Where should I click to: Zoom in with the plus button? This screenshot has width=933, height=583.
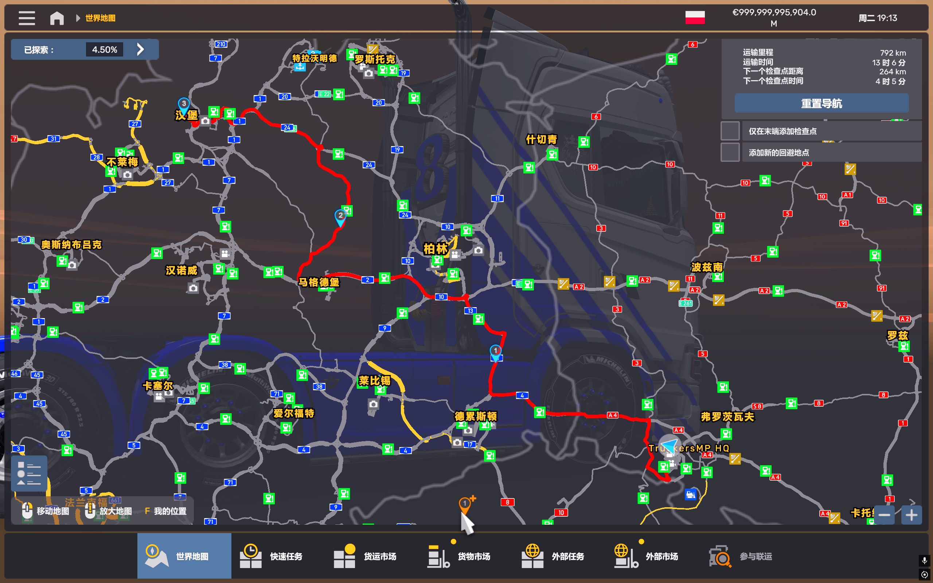911,515
